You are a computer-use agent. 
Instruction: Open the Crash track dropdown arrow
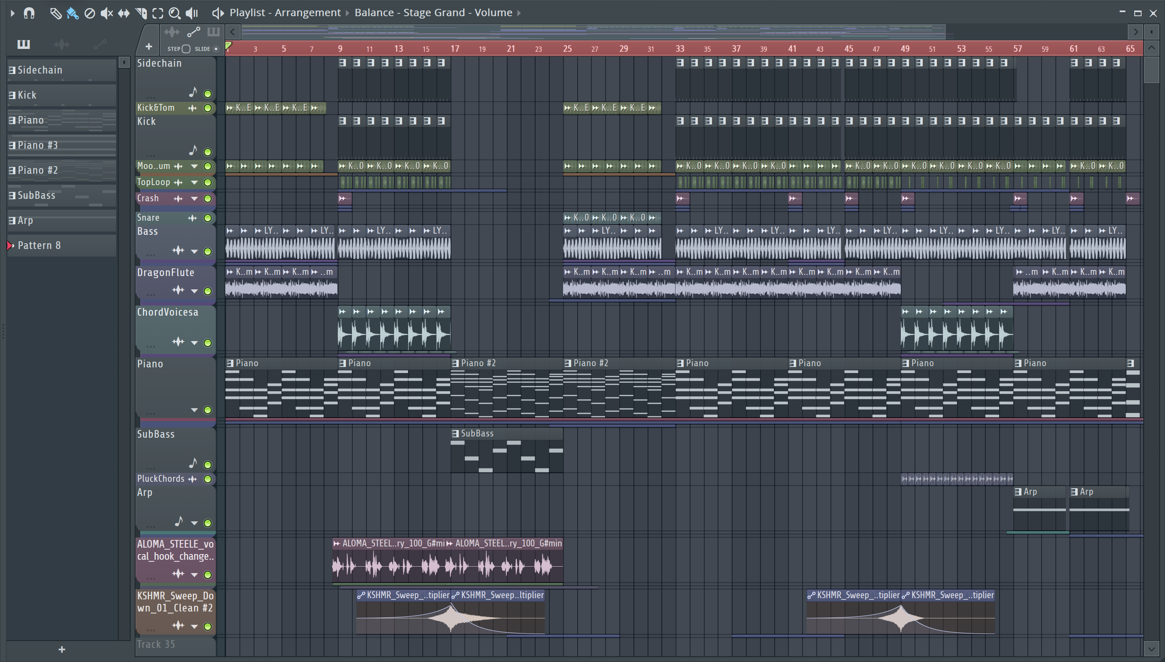point(194,199)
